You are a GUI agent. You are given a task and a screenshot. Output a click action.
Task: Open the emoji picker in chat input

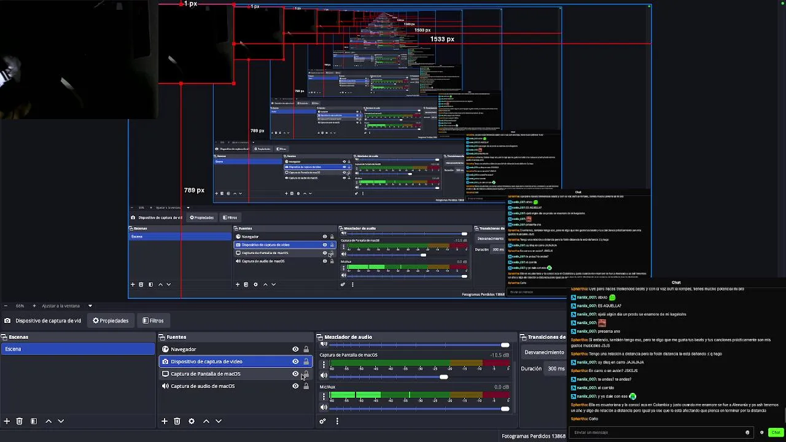747,432
